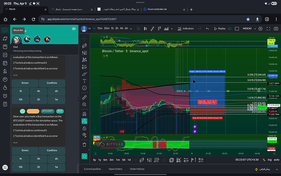
Task: Toggle auto scale option
Action: pos(277,160)
